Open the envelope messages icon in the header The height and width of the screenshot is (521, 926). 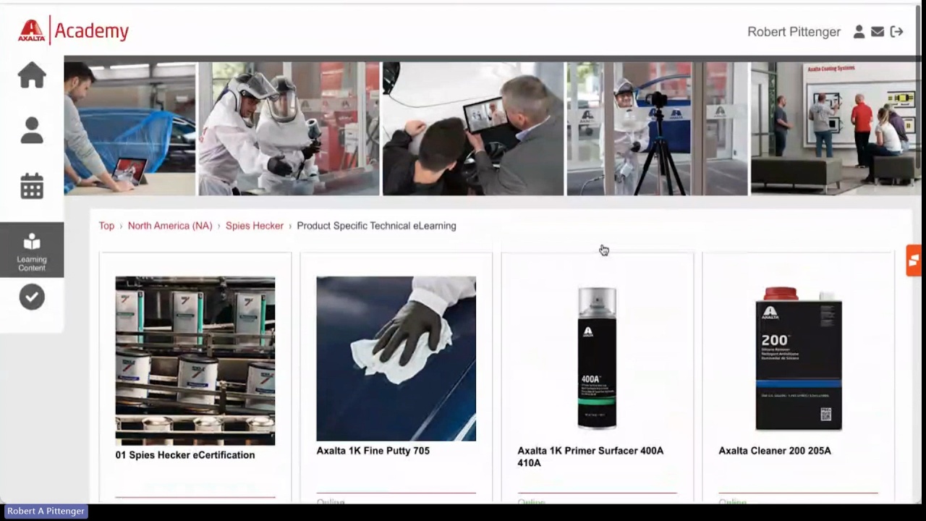click(x=878, y=32)
